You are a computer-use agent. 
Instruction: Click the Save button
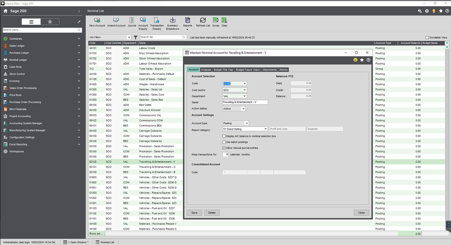coord(194,213)
